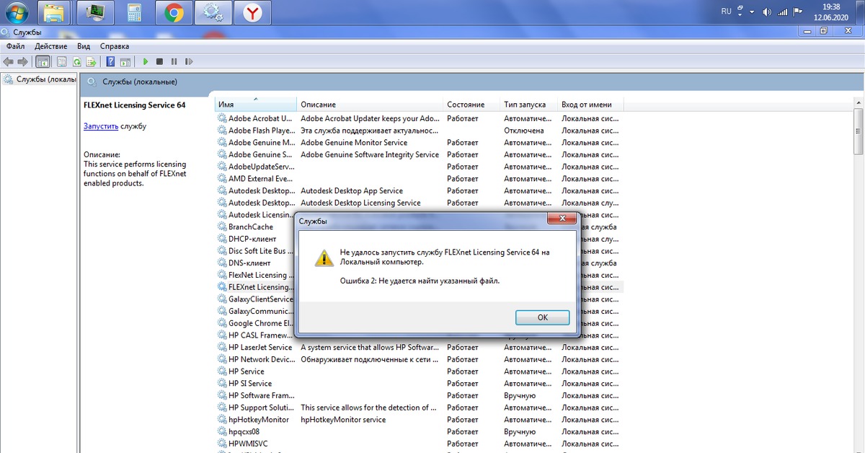This screenshot has width=865, height=453.
Task: Open Help with the blue question mark icon
Action: click(x=111, y=62)
